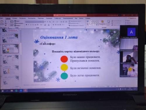Click the Paste (Вставить) clipboard icon
146x110 pixels.
(x=2, y=22)
